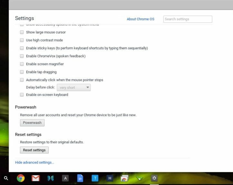Turn on the on-screen keyboard checkbox
This screenshot has height=185, width=233.
(x=22, y=95)
